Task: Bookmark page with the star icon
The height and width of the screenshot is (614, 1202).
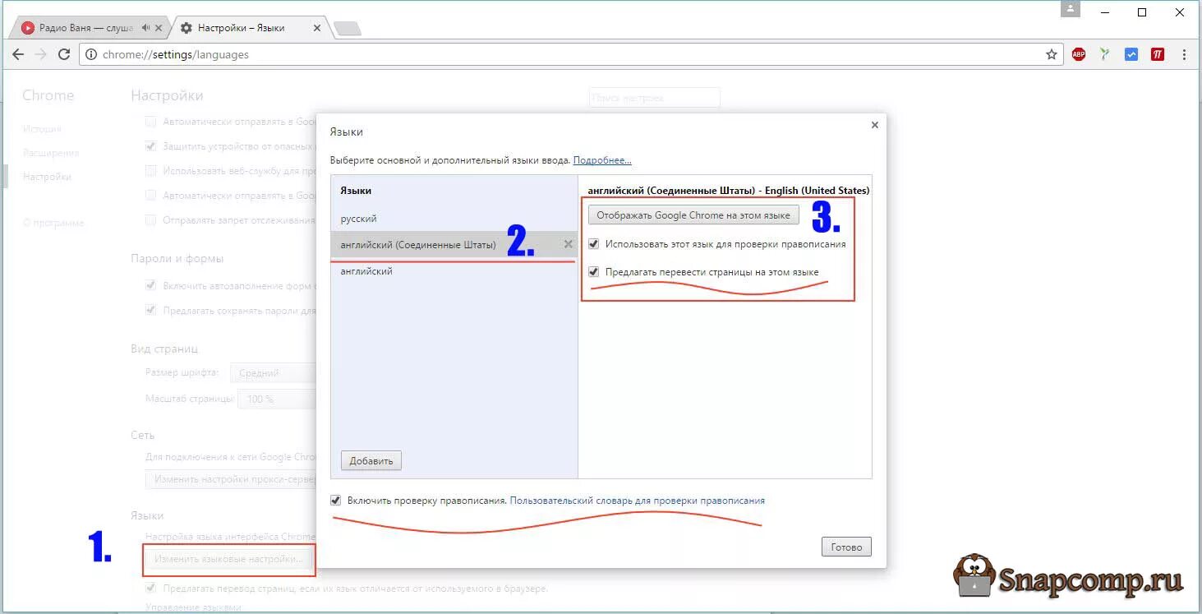Action: (1051, 54)
